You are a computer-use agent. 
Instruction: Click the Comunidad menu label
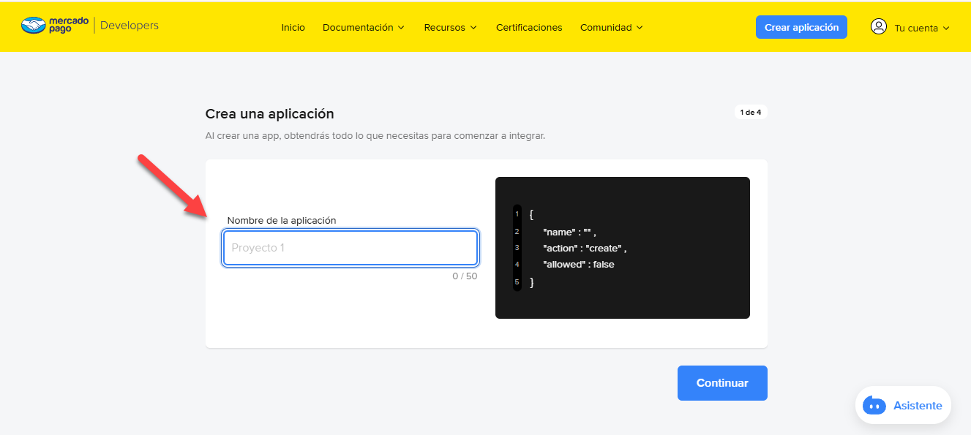click(605, 28)
